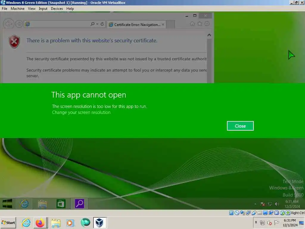Image resolution: width=305 pixels, height=229 pixels.
Task: Open Internet Explorer favorites star icon
Action: tap(200, 24)
